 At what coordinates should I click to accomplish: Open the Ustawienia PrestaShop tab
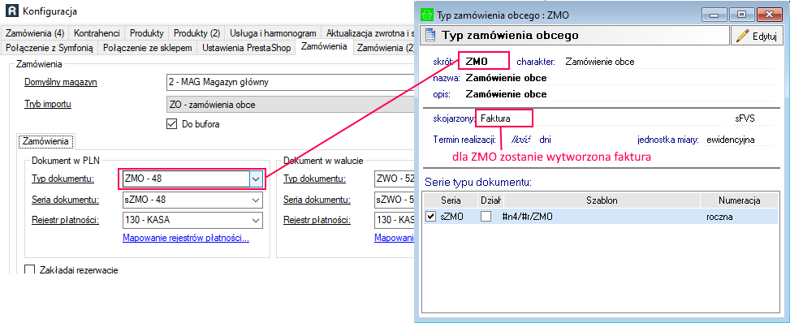[x=247, y=48]
